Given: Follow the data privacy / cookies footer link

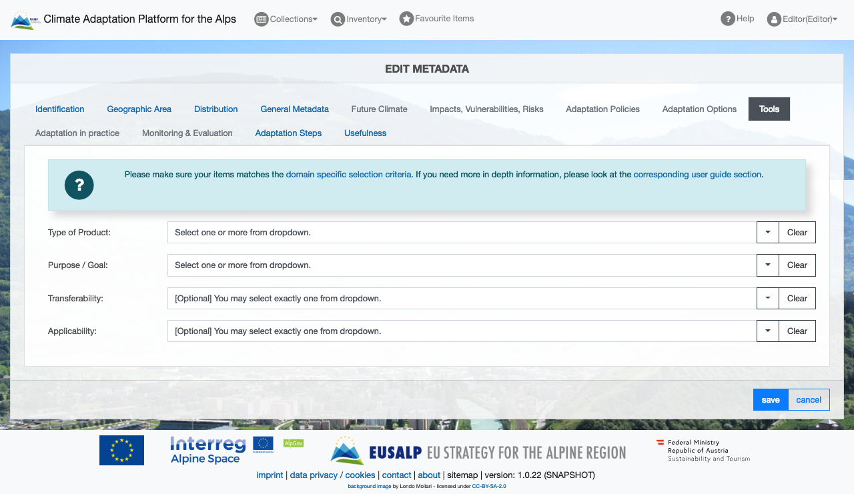Looking at the screenshot, I should click(x=332, y=475).
